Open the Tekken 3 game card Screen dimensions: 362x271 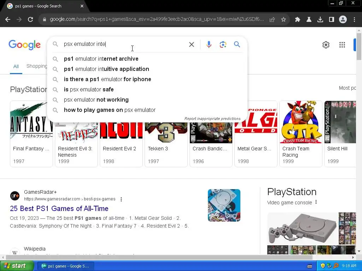coord(166,145)
